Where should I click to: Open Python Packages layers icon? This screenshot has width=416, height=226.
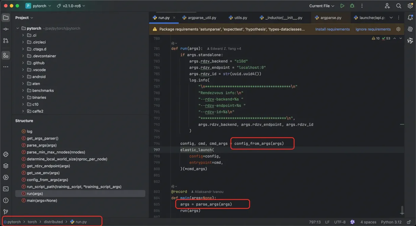(x=6, y=166)
